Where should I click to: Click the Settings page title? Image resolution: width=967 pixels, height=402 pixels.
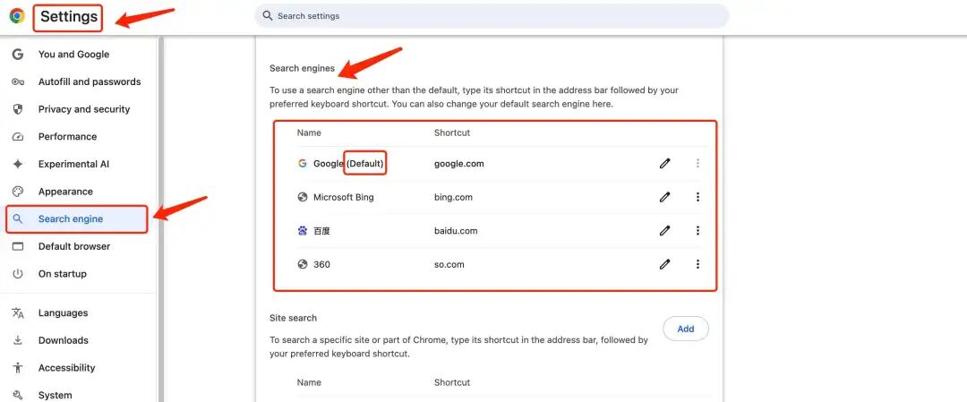tap(68, 17)
